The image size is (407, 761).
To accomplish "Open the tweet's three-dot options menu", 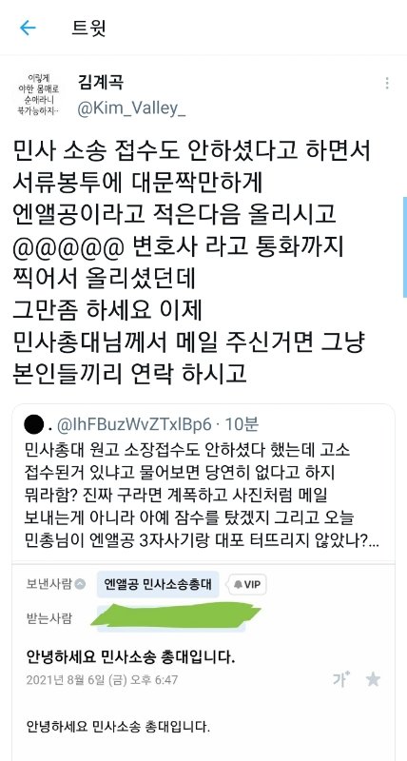I will 387,84.
